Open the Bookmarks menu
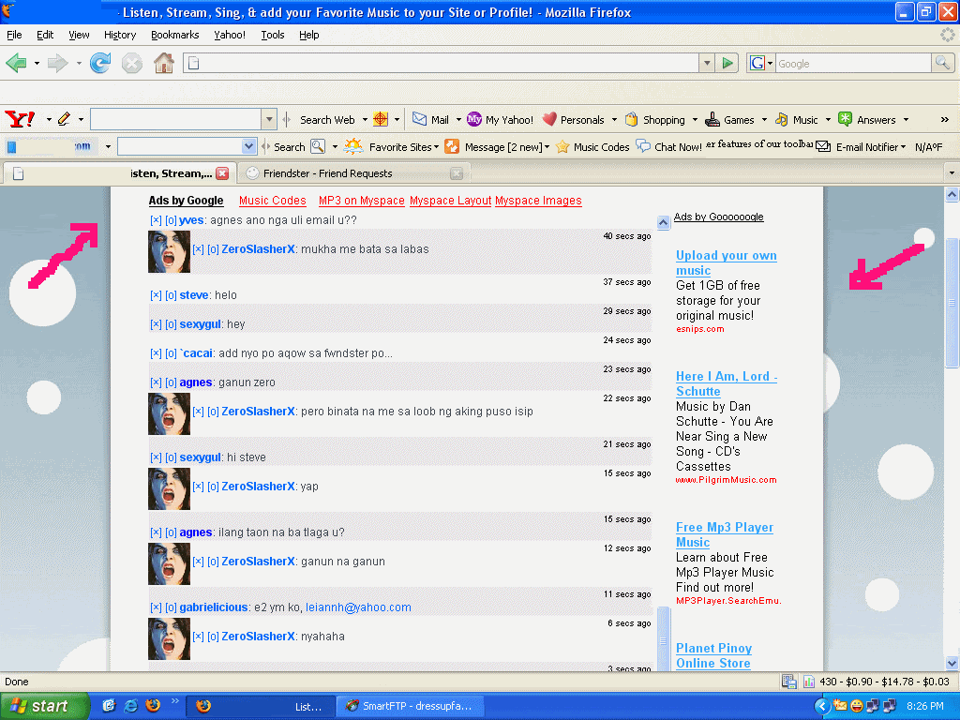This screenshot has width=960, height=720. 174,35
